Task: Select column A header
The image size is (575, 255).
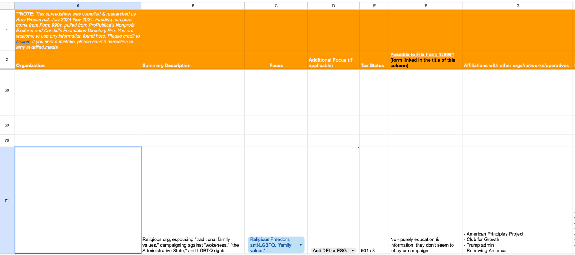Action: (78, 6)
